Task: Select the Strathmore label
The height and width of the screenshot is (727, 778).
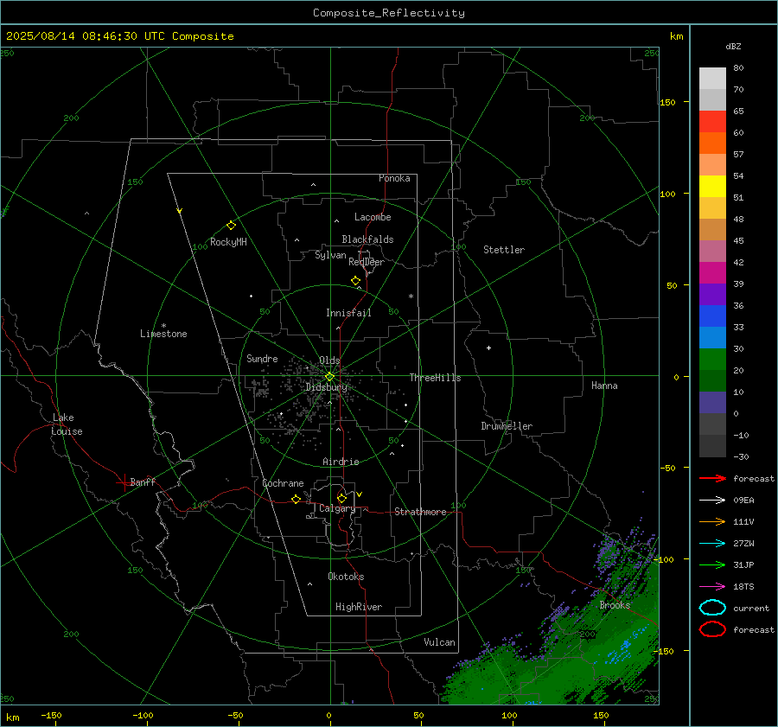Action: tap(420, 512)
